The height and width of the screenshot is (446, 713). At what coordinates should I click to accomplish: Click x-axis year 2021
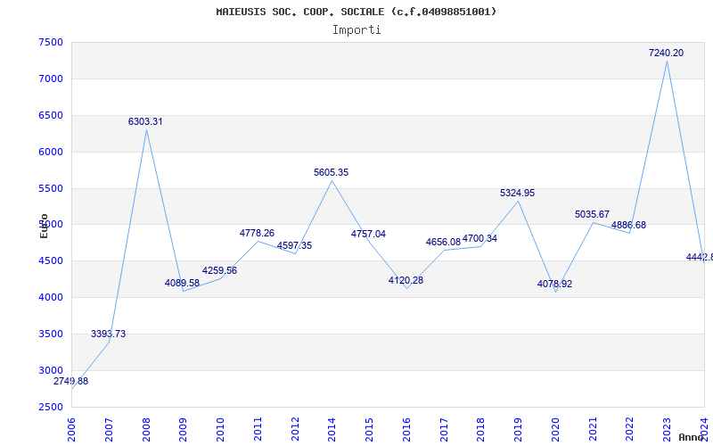(593, 429)
